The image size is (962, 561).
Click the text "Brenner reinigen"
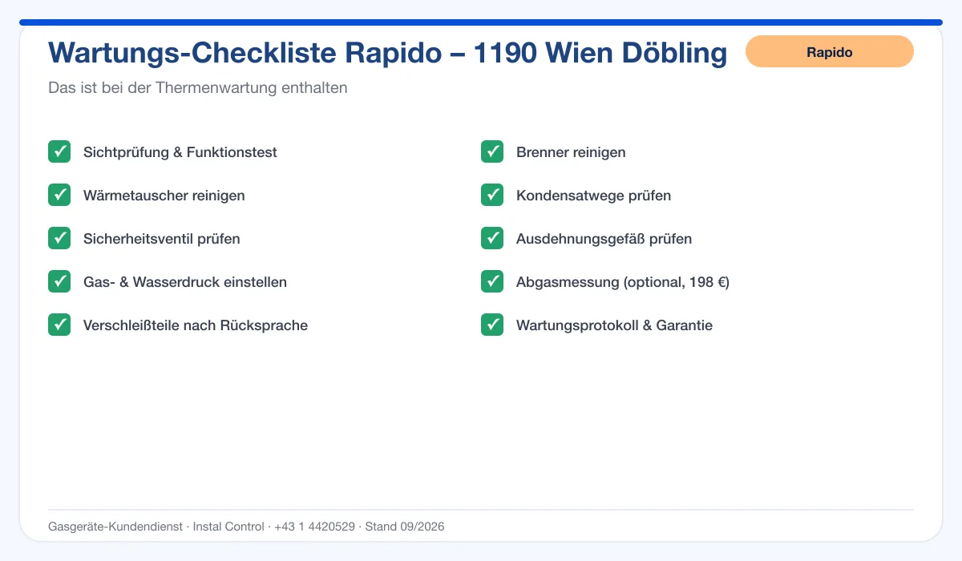coord(571,152)
